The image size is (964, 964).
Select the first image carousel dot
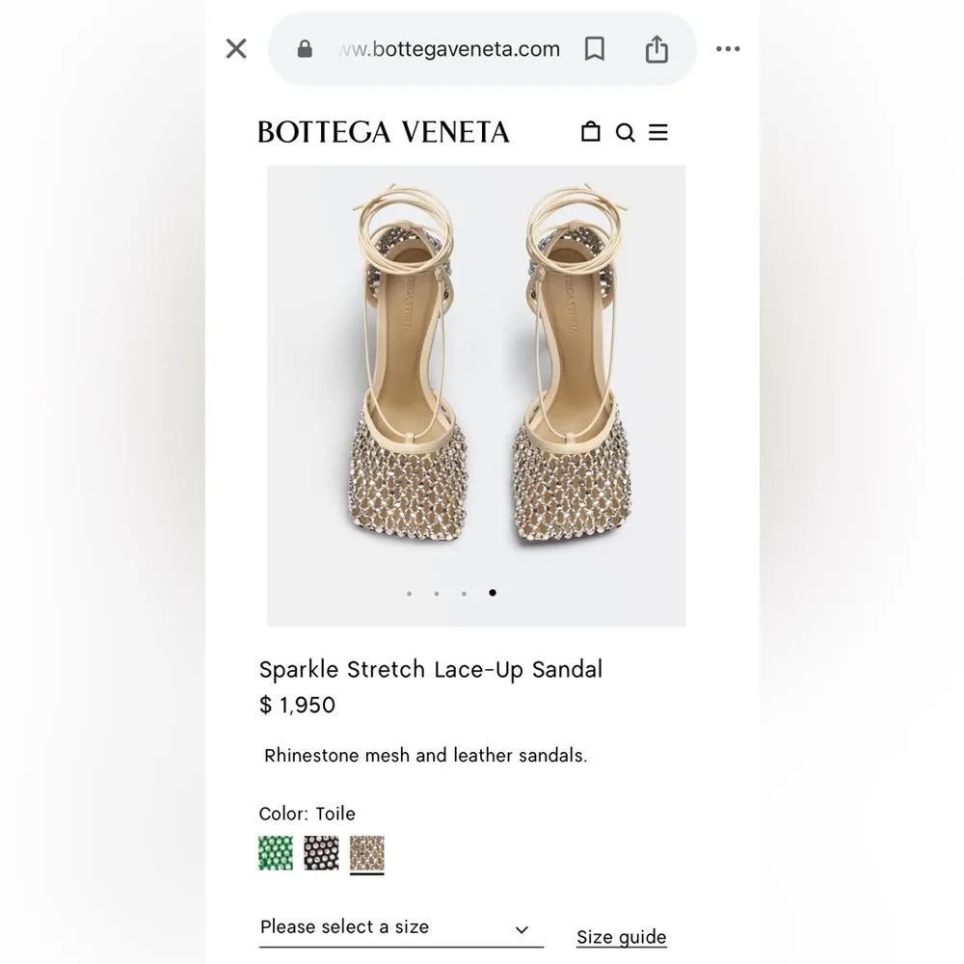click(x=410, y=592)
